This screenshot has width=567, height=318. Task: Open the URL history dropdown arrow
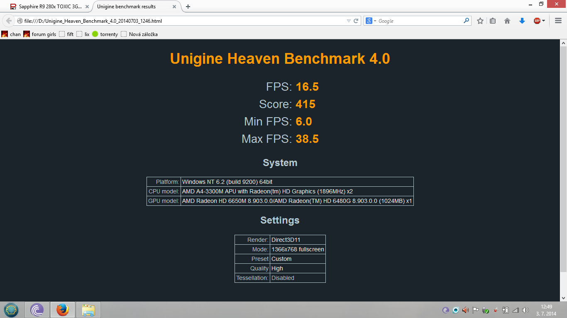click(x=349, y=21)
